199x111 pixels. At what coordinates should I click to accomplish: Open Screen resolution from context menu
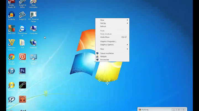pos(112,53)
